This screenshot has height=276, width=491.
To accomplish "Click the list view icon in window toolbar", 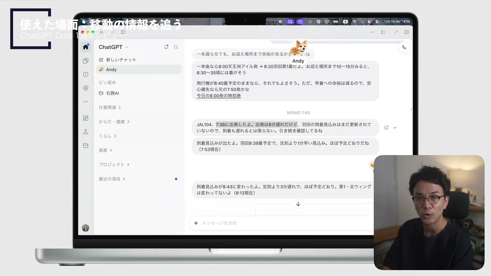I will click(383, 32).
